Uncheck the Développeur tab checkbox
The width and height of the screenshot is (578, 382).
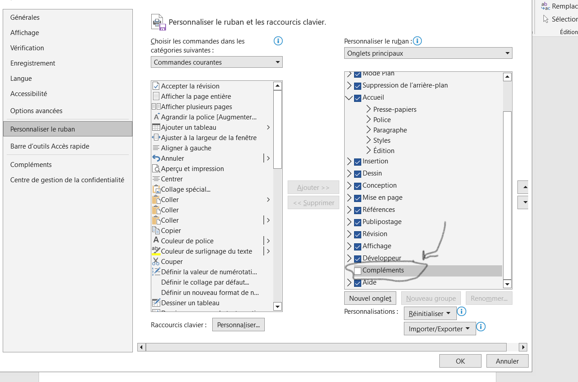click(x=358, y=259)
